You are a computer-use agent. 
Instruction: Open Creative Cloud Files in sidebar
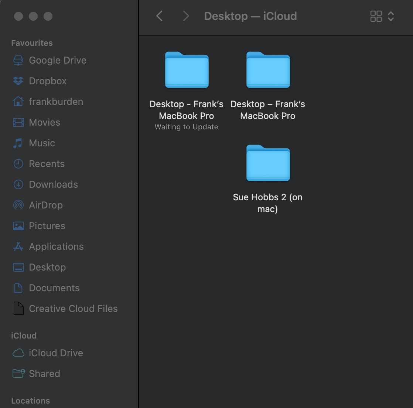coord(73,309)
